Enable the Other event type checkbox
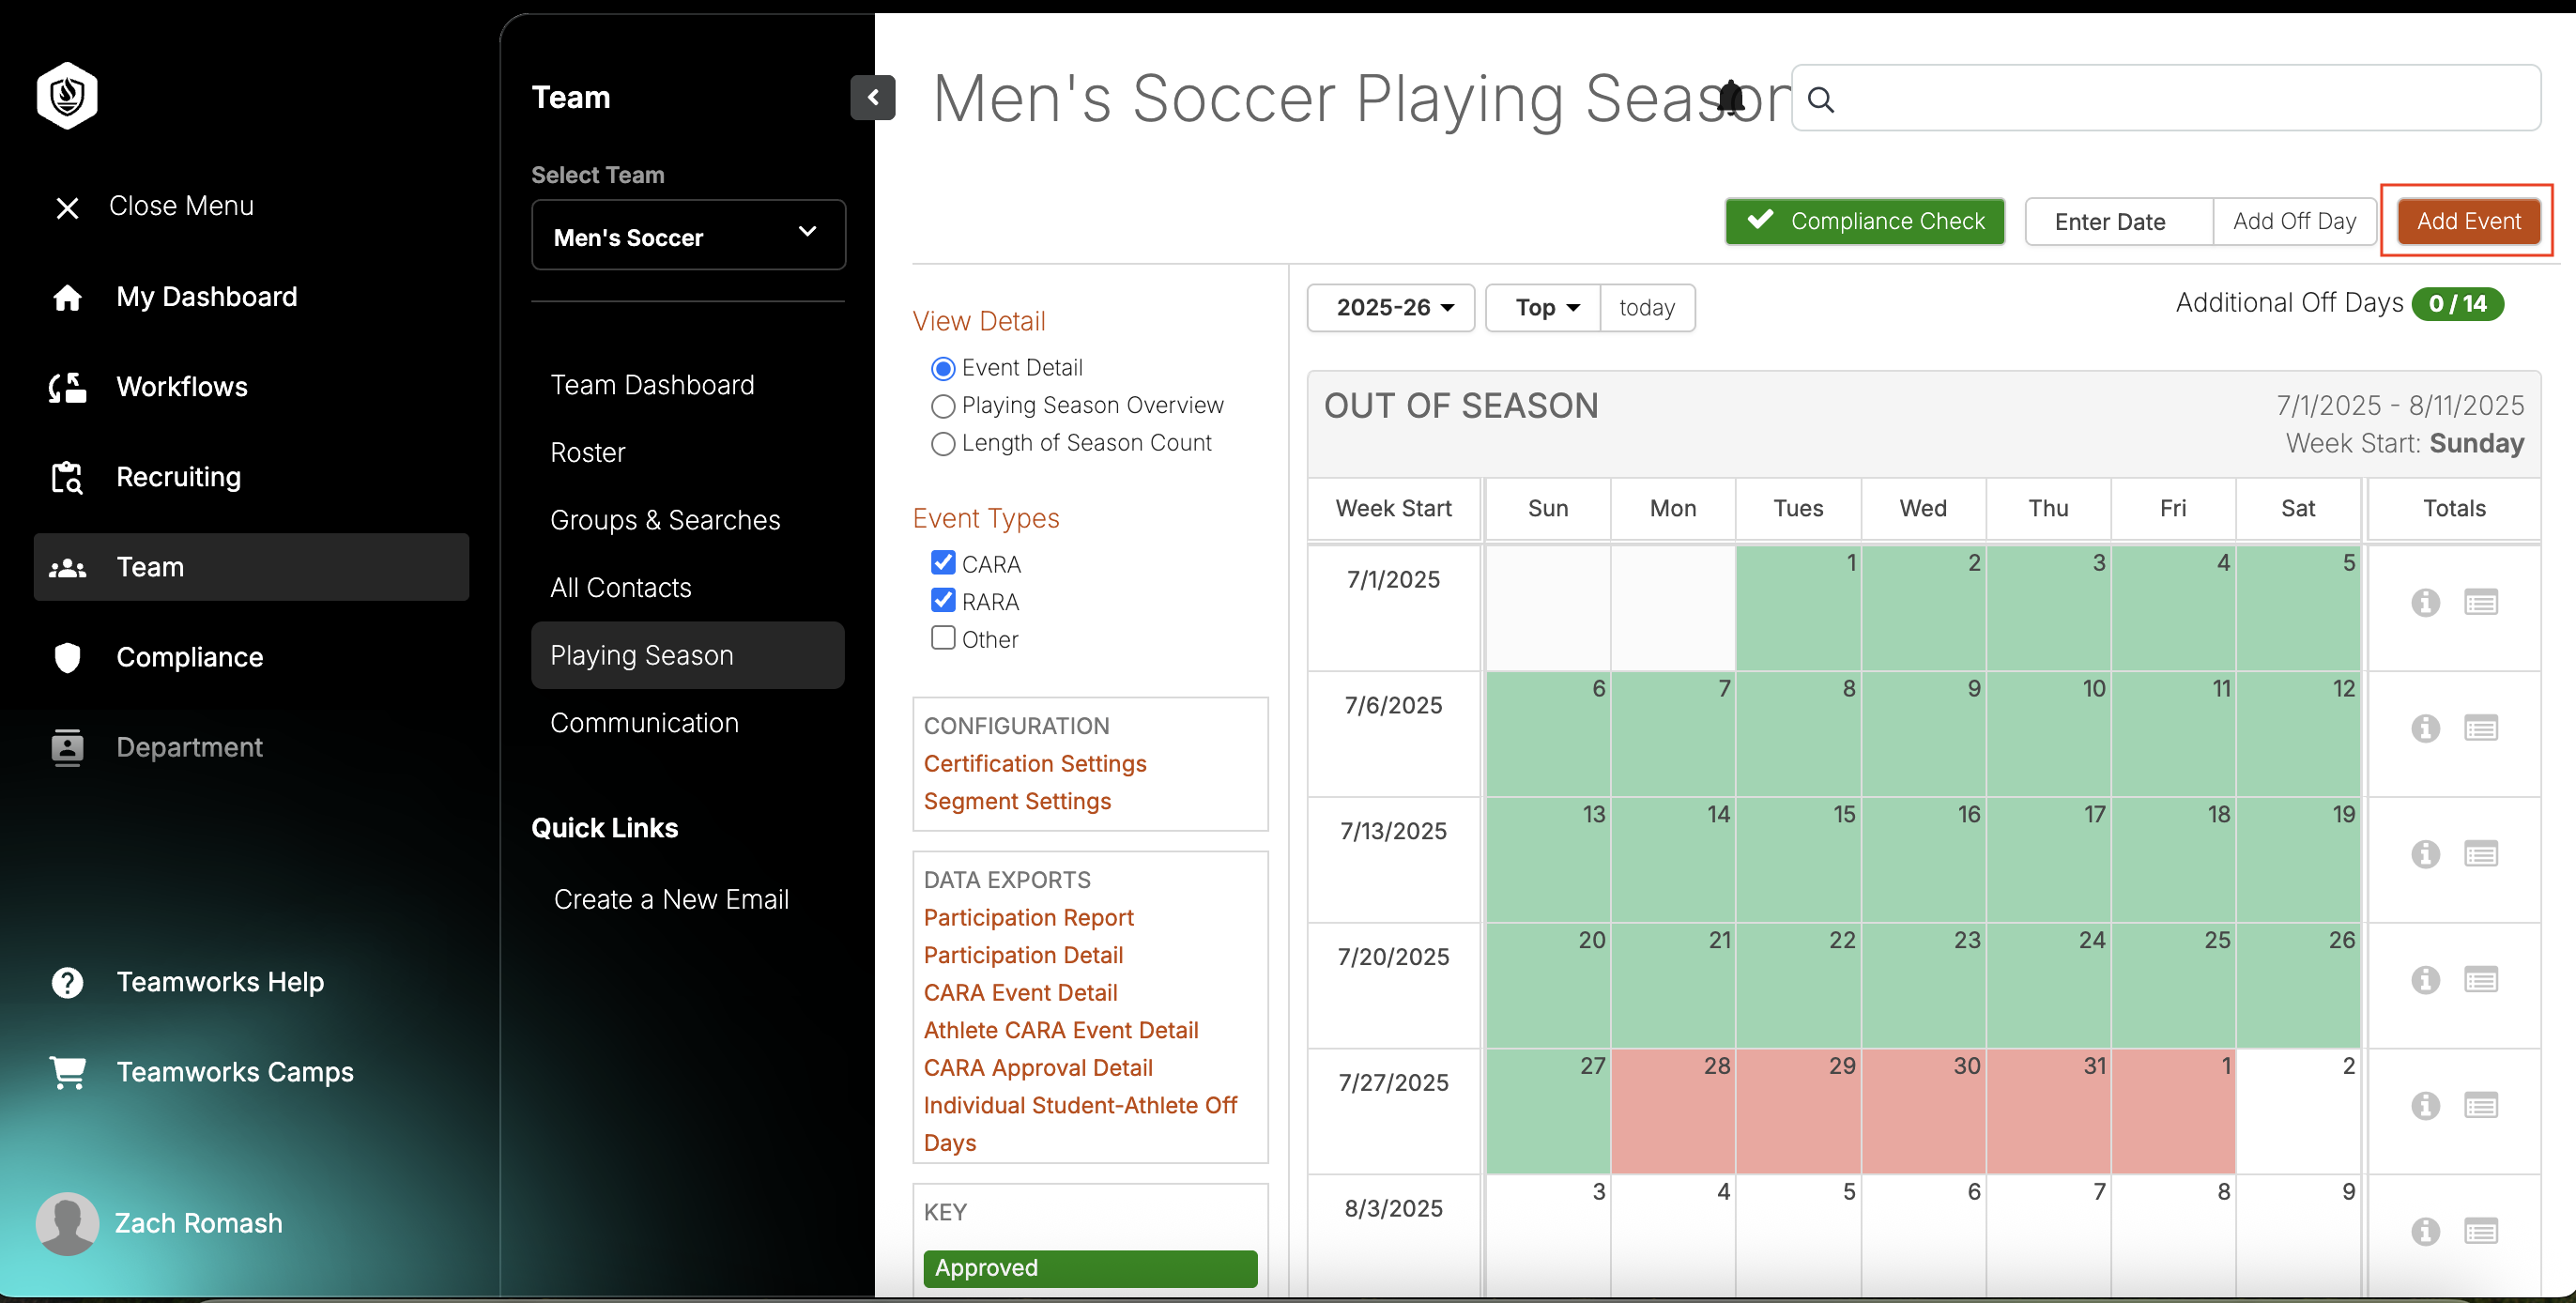2576x1303 pixels. click(942, 638)
